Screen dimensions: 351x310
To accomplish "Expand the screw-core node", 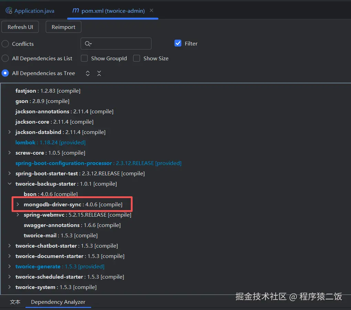I will point(9,153).
